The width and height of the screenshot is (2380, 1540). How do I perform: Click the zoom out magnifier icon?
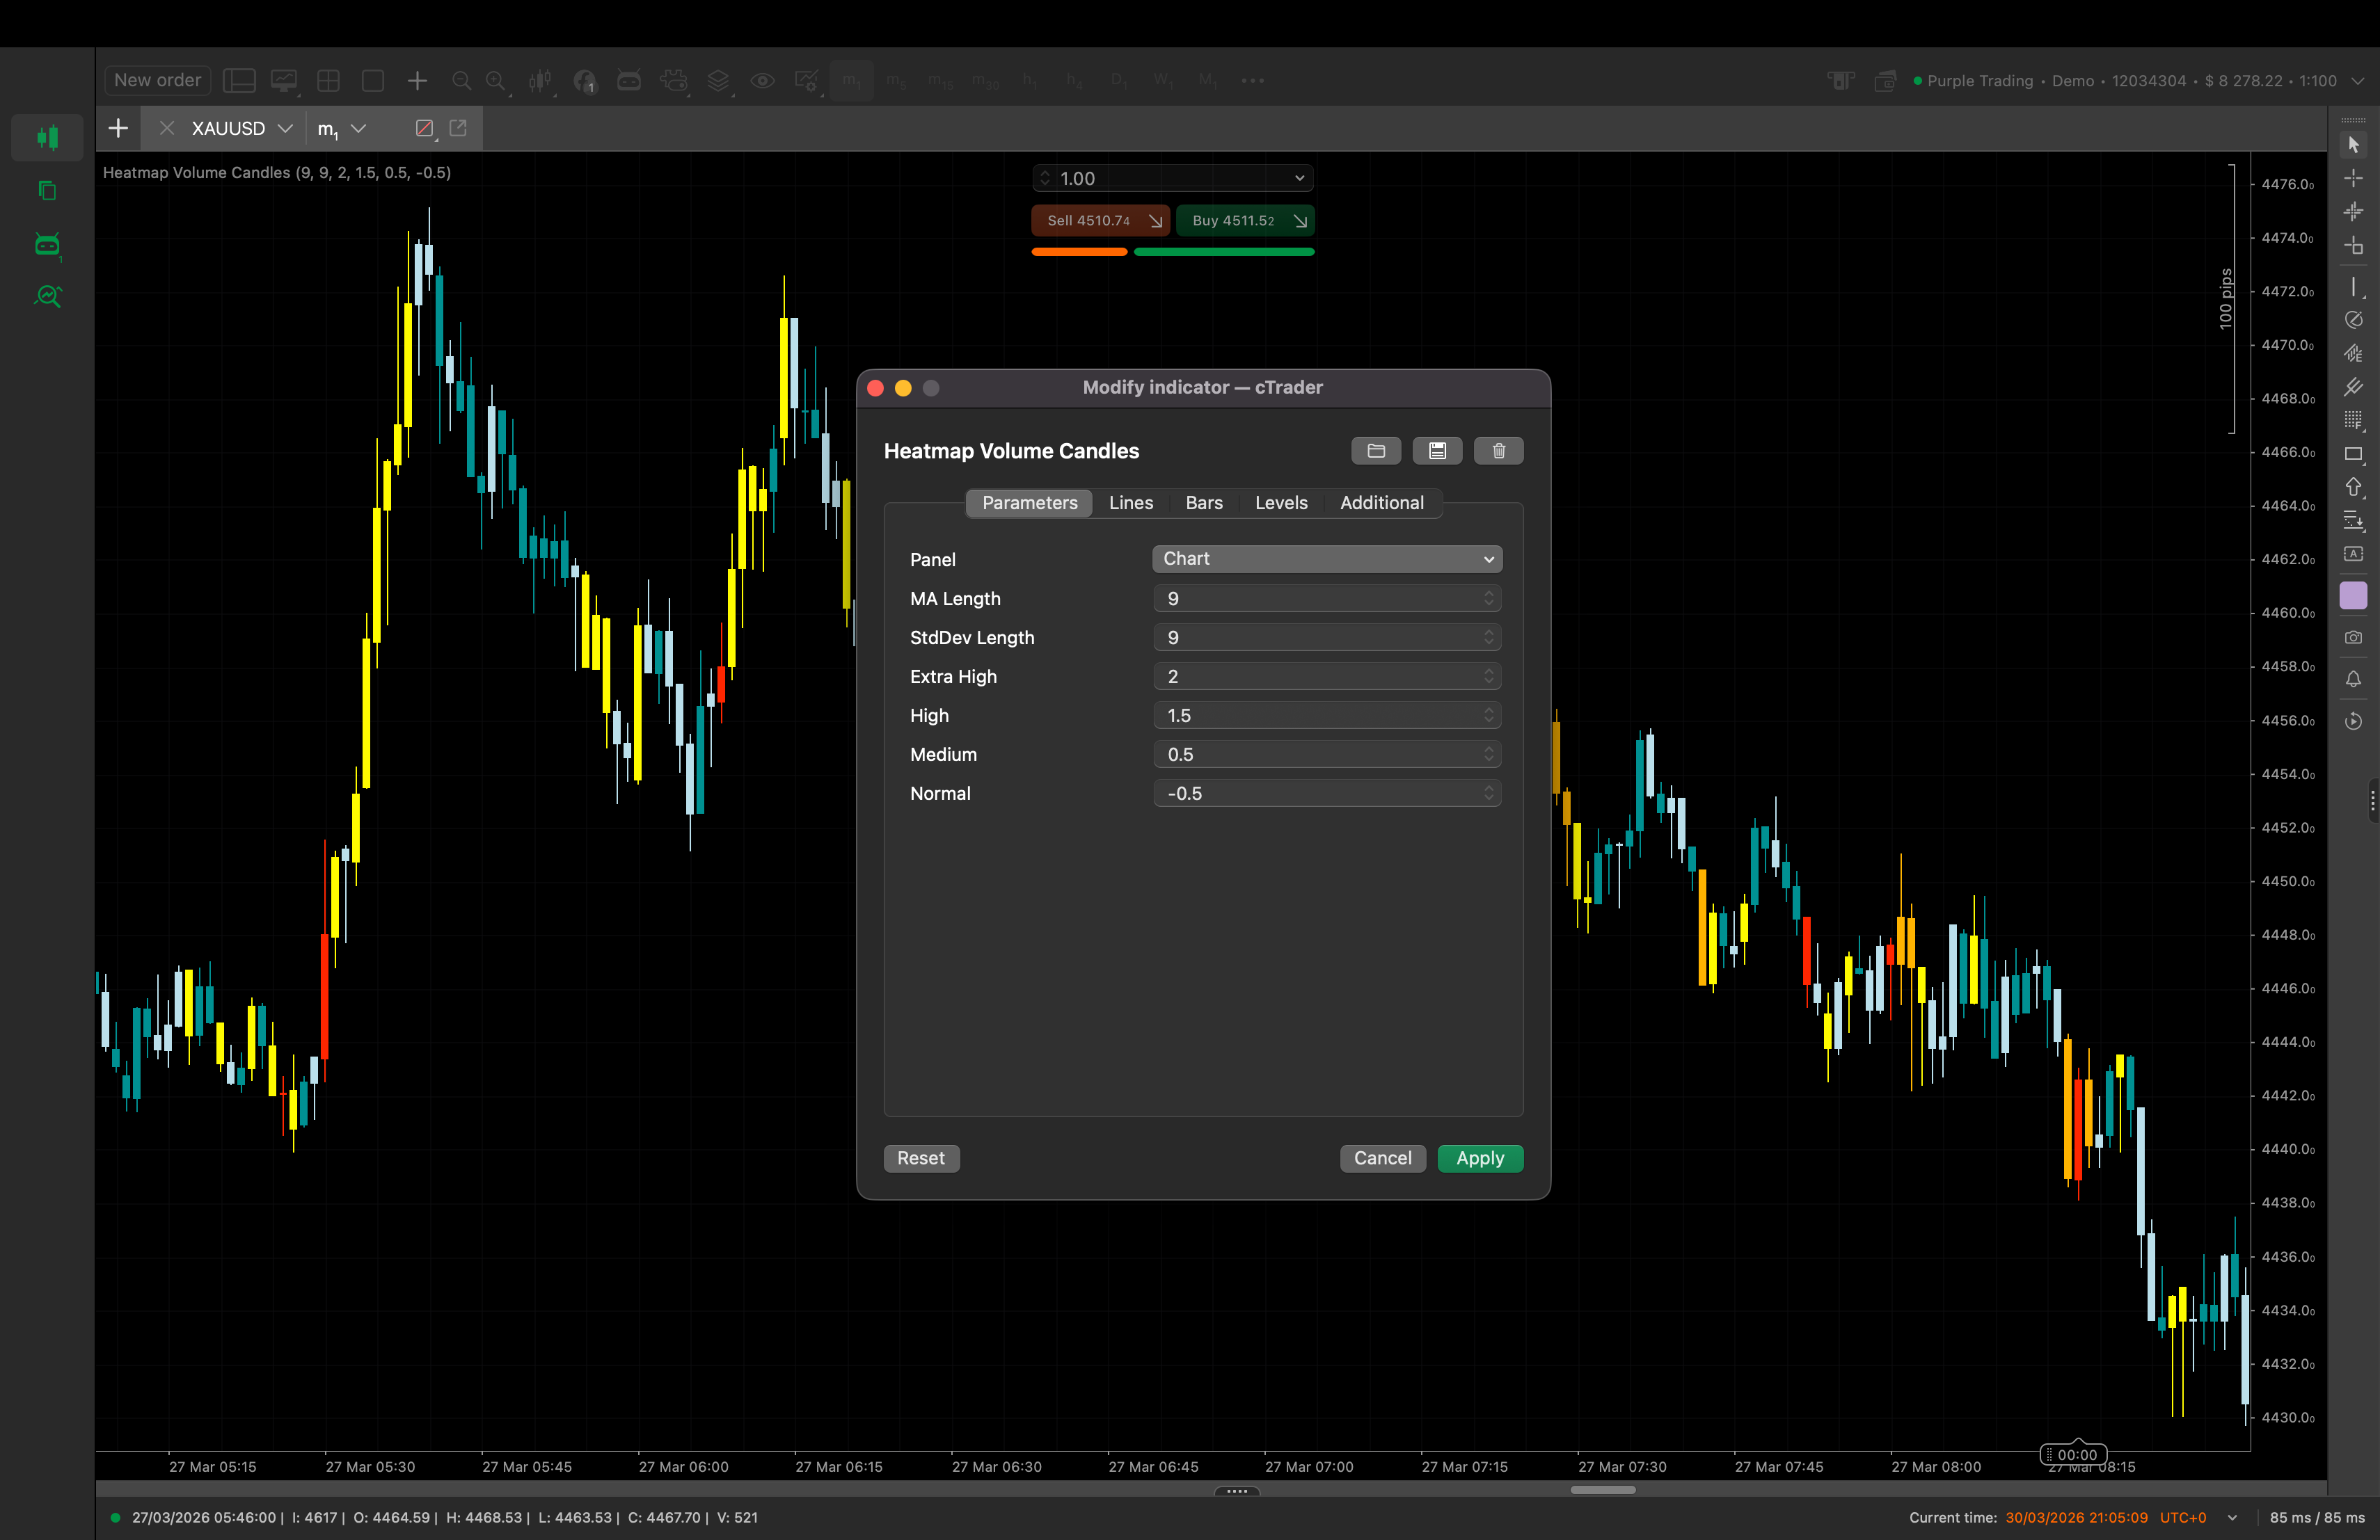click(461, 81)
